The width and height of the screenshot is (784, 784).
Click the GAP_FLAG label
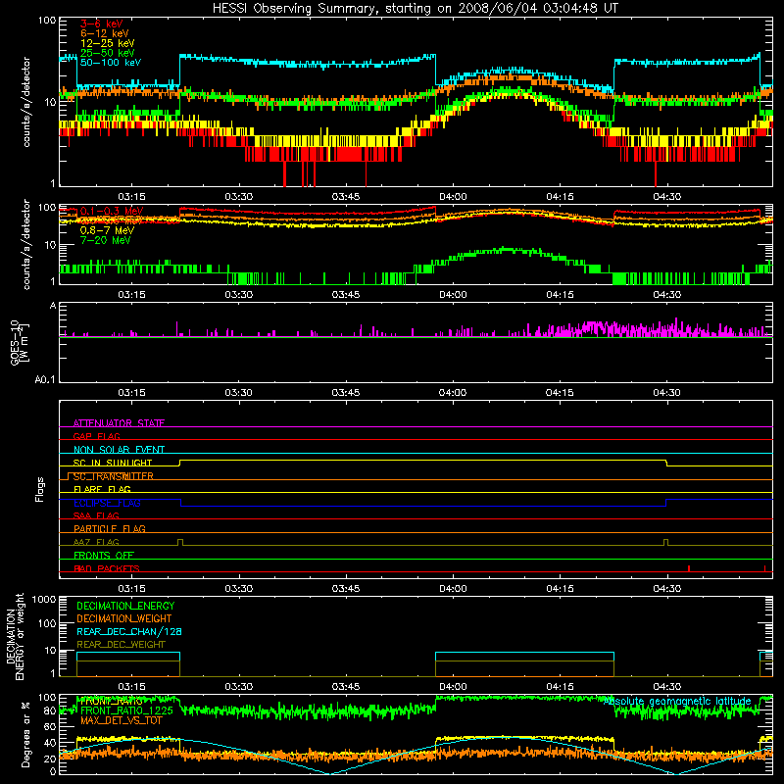coord(96,436)
